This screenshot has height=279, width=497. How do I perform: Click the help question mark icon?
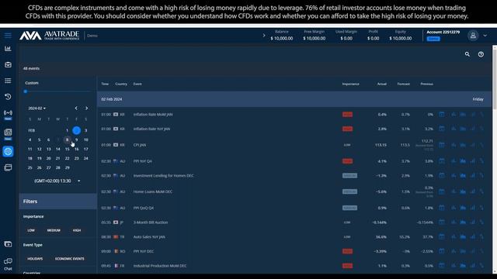(x=481, y=54)
